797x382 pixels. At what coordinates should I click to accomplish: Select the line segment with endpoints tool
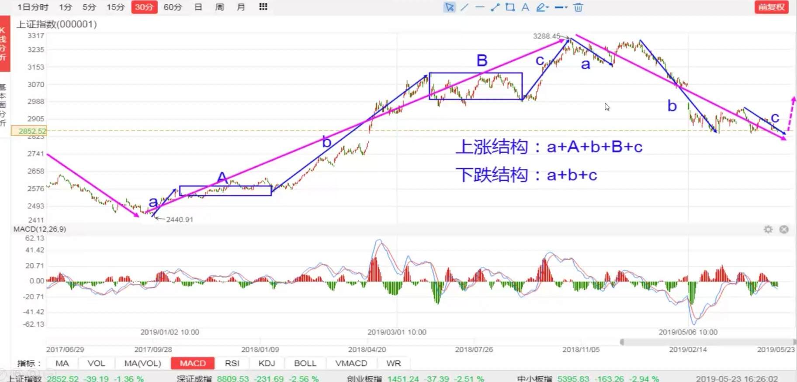495,7
